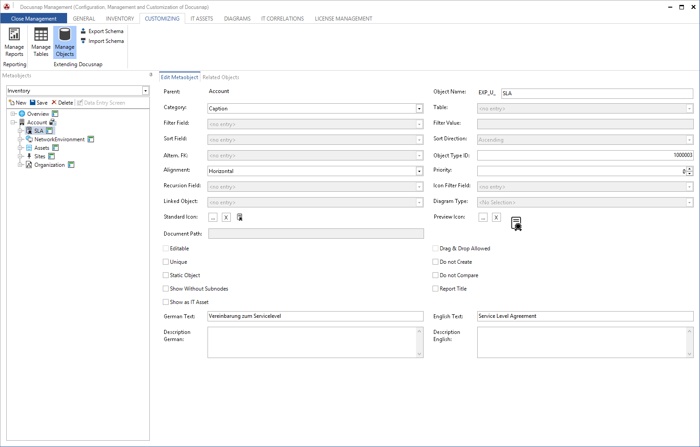Toggle Do not Compare checkbox
Screen dimensions: 700x447
coord(436,275)
